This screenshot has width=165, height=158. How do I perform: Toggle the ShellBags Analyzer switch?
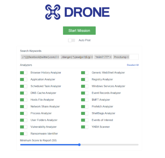pos(85,113)
